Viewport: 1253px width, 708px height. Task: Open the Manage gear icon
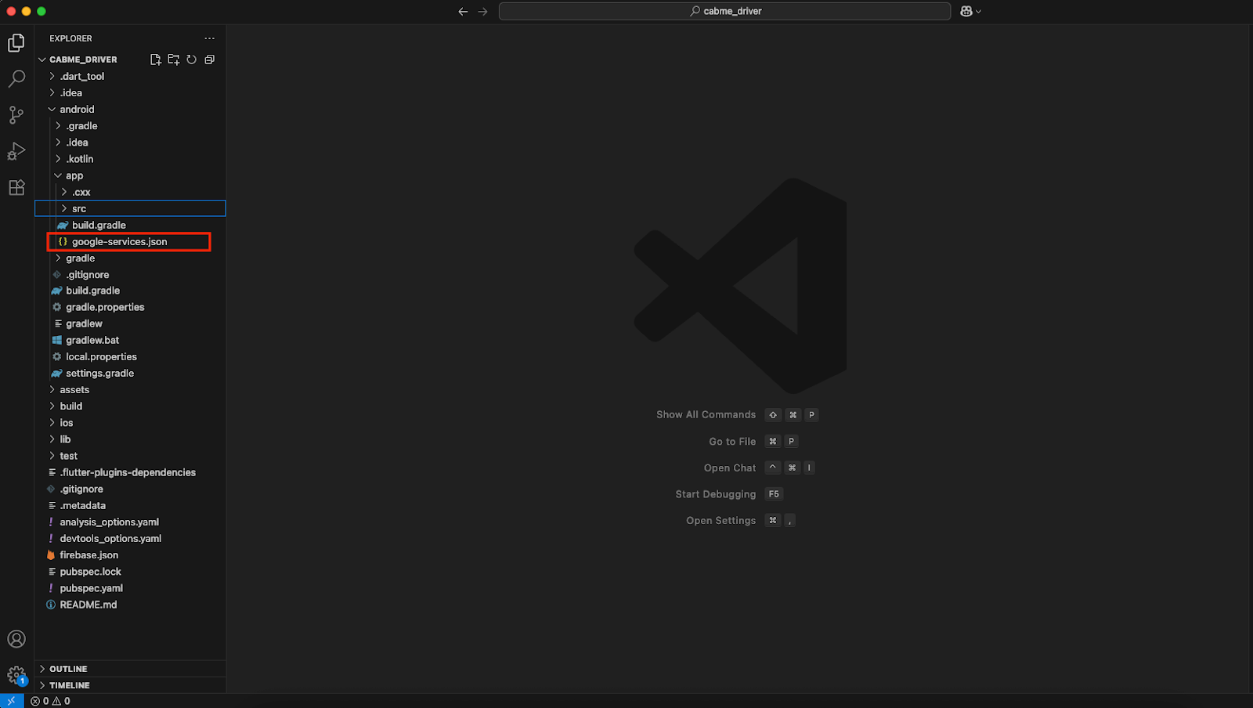[x=16, y=675]
